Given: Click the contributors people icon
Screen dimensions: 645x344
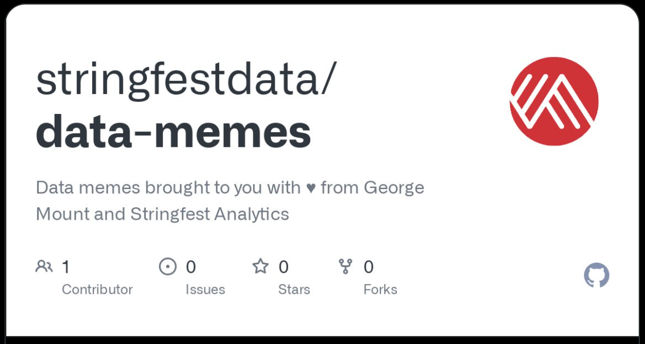Looking at the screenshot, I should click(x=44, y=267).
